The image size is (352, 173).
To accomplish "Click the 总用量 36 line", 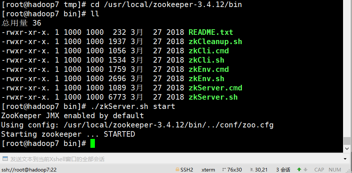I will [21, 23].
